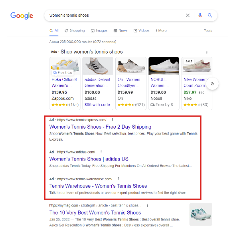Open Tennis Warehouse - Women's Tennis Shoes ad

pyautogui.click(x=98, y=186)
